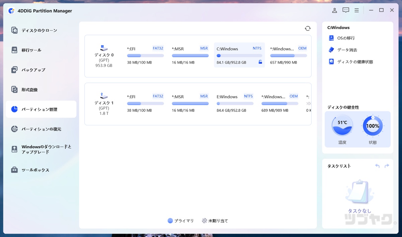This screenshot has width=402, height=237.
Task: Open Windowsのダウンロードとアップグレード
Action: coord(41,149)
